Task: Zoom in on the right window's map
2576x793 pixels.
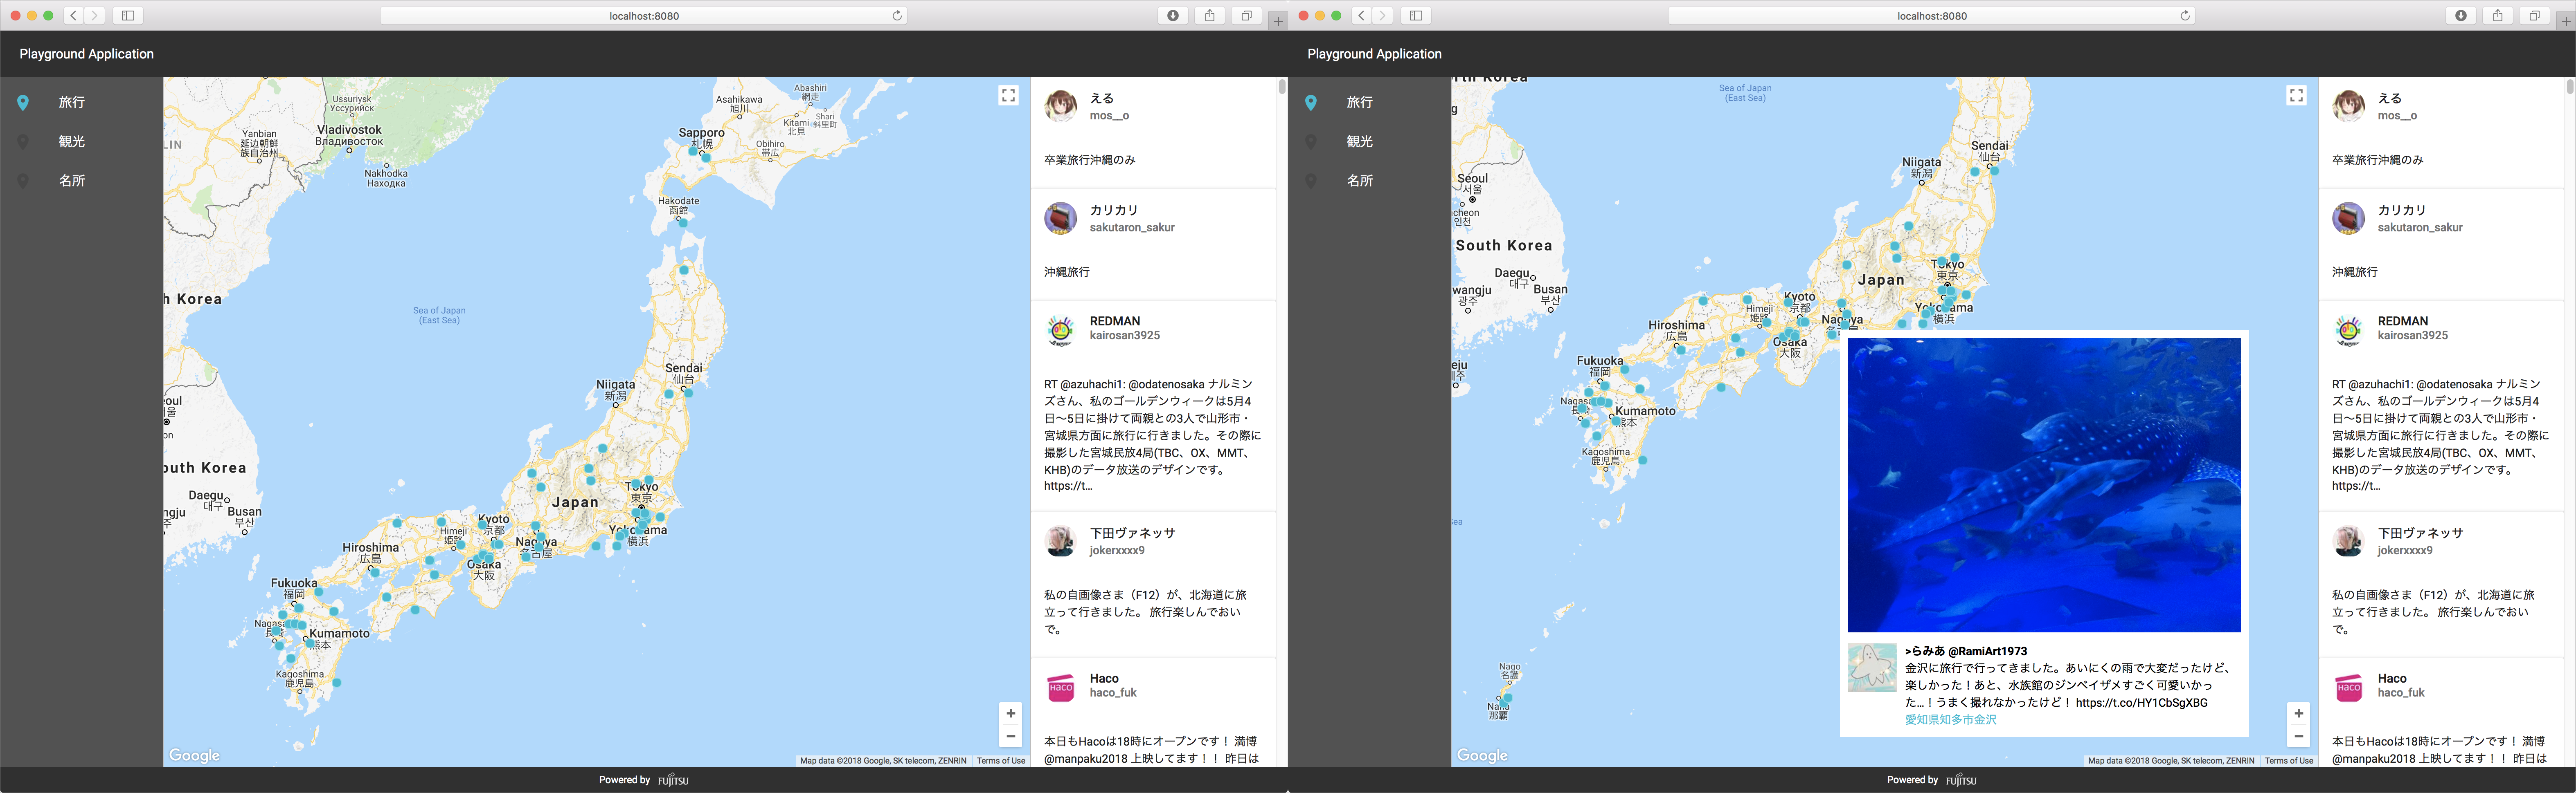Action: 2298,713
